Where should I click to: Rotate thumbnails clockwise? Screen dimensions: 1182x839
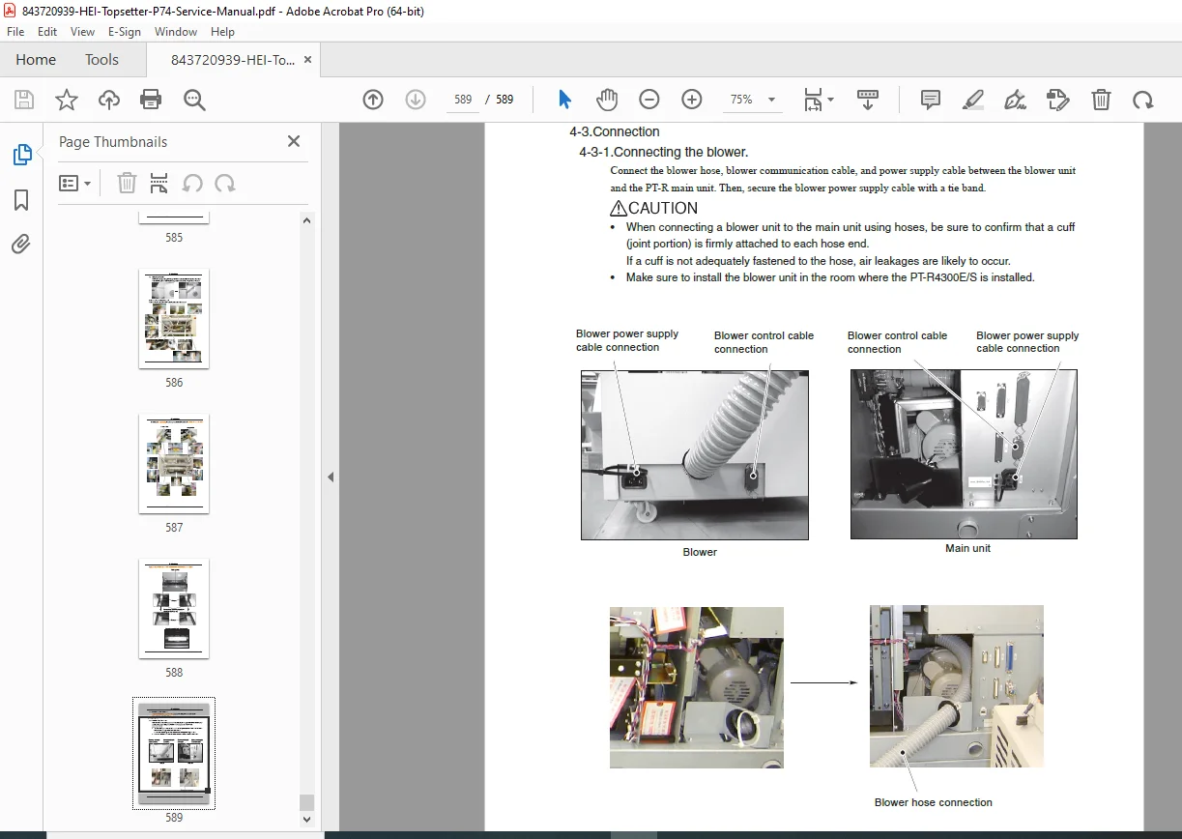[225, 184]
